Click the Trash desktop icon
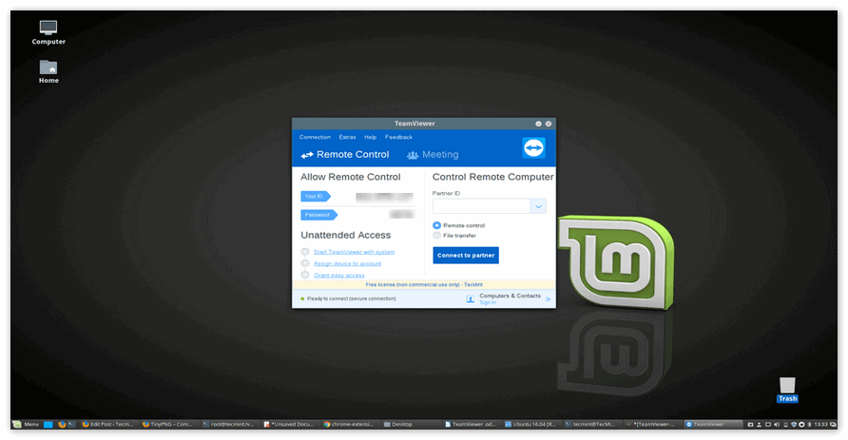848x440 pixels. tap(787, 385)
